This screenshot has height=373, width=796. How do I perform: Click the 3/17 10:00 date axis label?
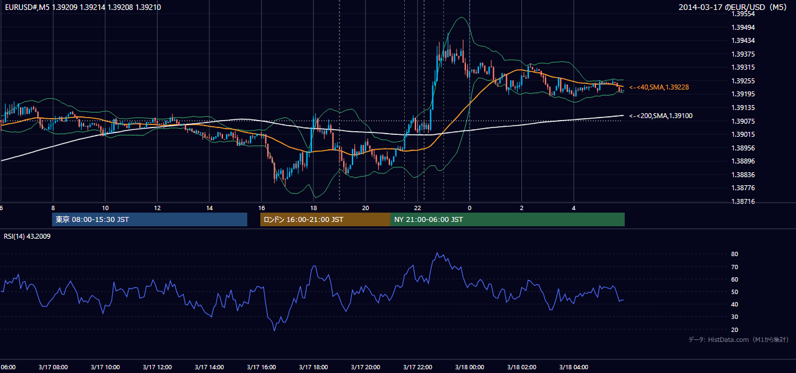[105, 367]
